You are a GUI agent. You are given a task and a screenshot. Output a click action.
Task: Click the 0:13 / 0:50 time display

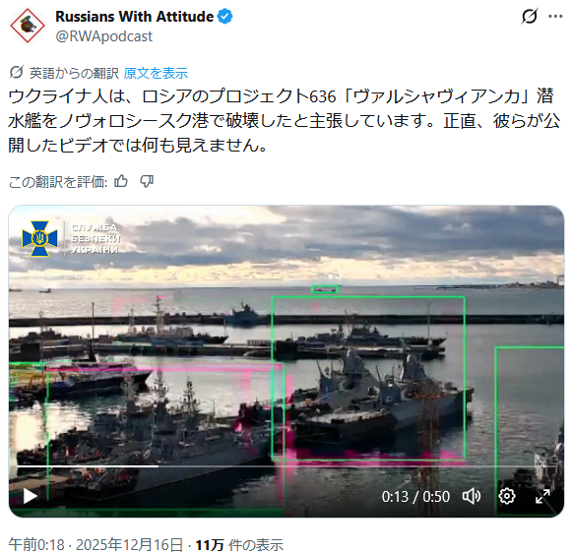pyautogui.click(x=415, y=496)
